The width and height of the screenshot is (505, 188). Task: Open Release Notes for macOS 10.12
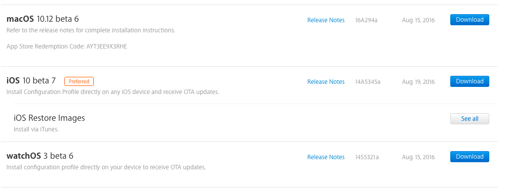(326, 20)
